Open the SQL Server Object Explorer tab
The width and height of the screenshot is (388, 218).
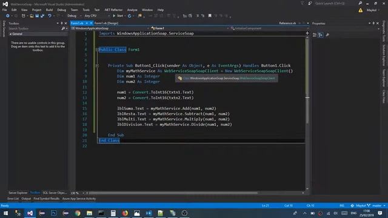(55, 193)
